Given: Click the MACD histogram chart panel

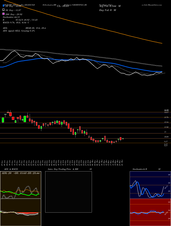Looking at the screenshot, I should click(21, 212).
